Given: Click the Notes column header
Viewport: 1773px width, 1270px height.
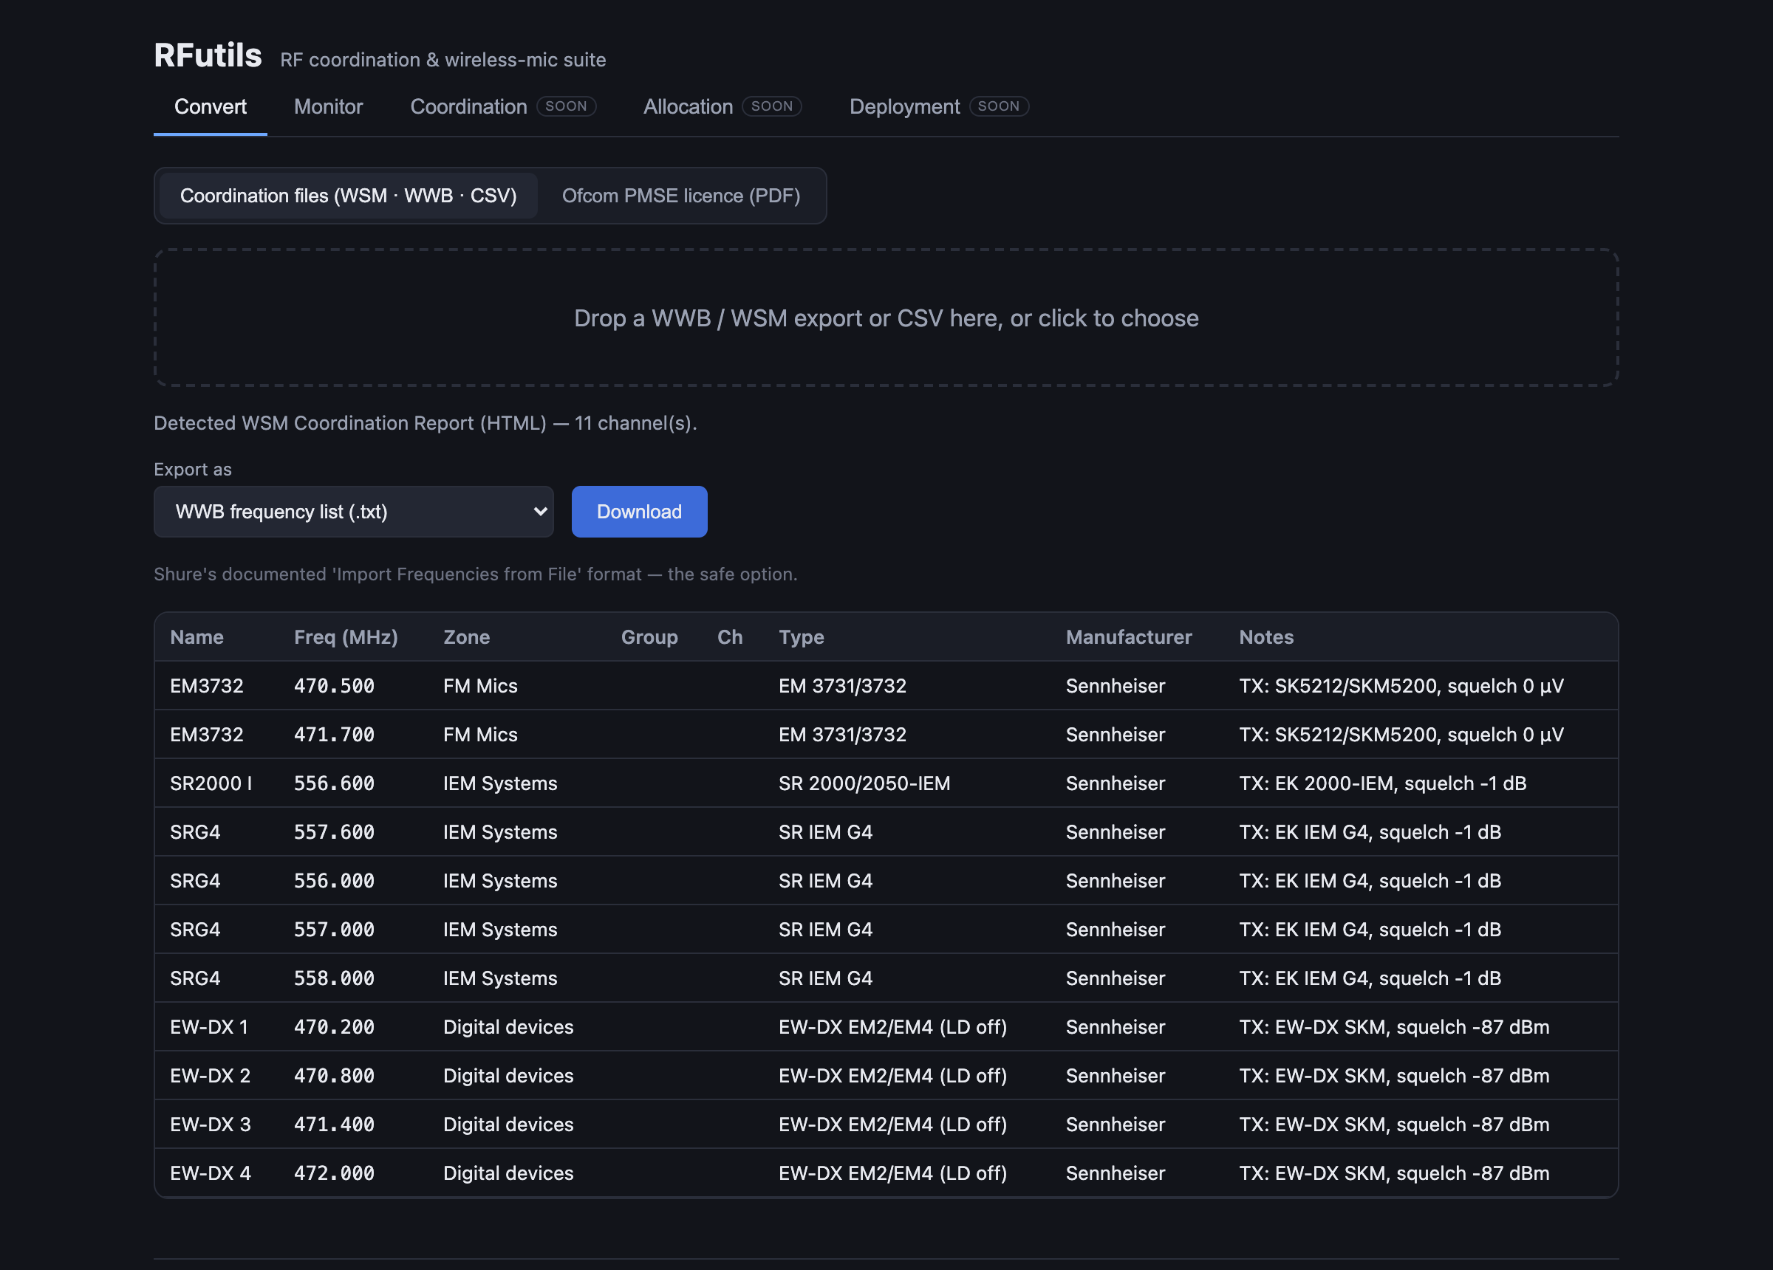Looking at the screenshot, I should coord(1266,637).
